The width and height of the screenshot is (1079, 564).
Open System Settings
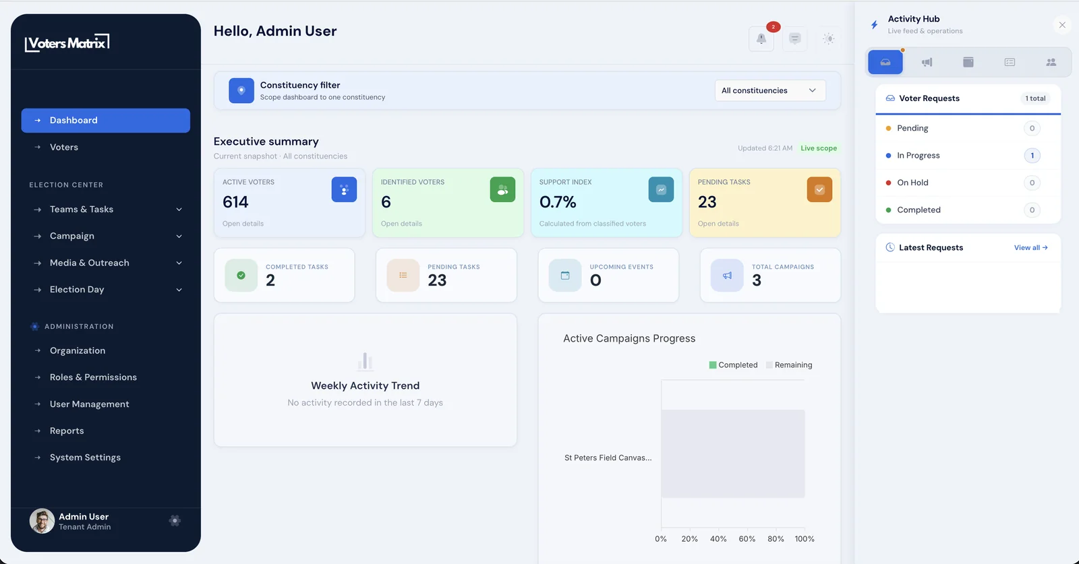(x=106, y=458)
